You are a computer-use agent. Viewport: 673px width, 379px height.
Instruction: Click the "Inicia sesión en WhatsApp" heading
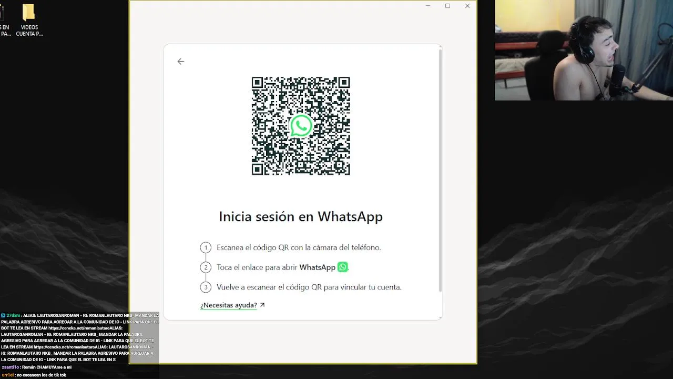pyautogui.click(x=301, y=216)
